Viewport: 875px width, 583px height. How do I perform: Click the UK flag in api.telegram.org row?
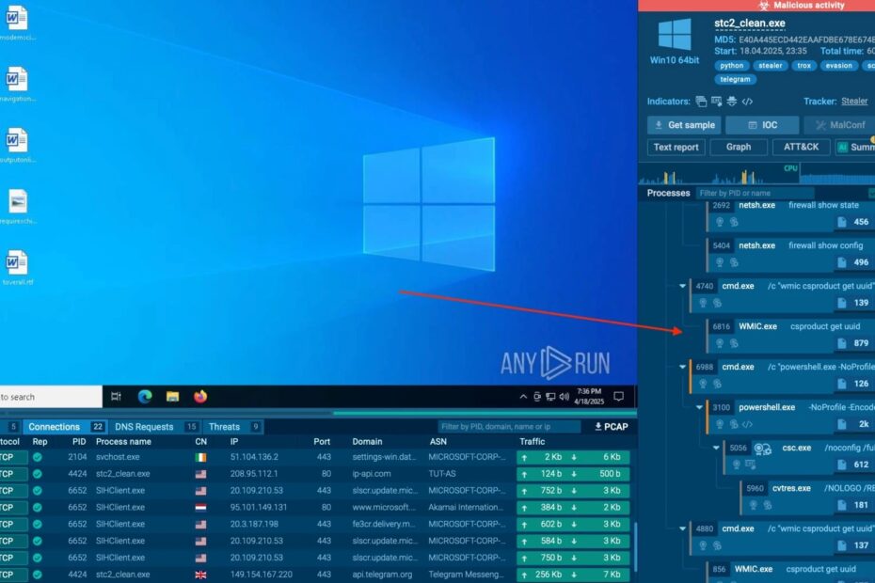(x=200, y=575)
